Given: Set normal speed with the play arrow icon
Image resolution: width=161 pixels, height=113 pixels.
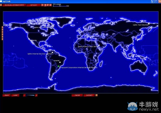Looking at the screenshot, I should [45, 5].
